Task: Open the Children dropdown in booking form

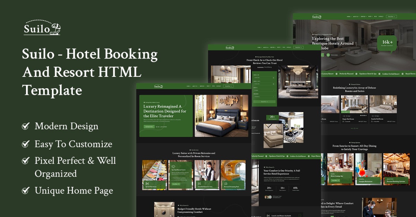Action: (x=264, y=96)
